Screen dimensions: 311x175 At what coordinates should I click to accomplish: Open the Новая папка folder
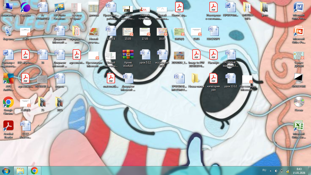196,80
